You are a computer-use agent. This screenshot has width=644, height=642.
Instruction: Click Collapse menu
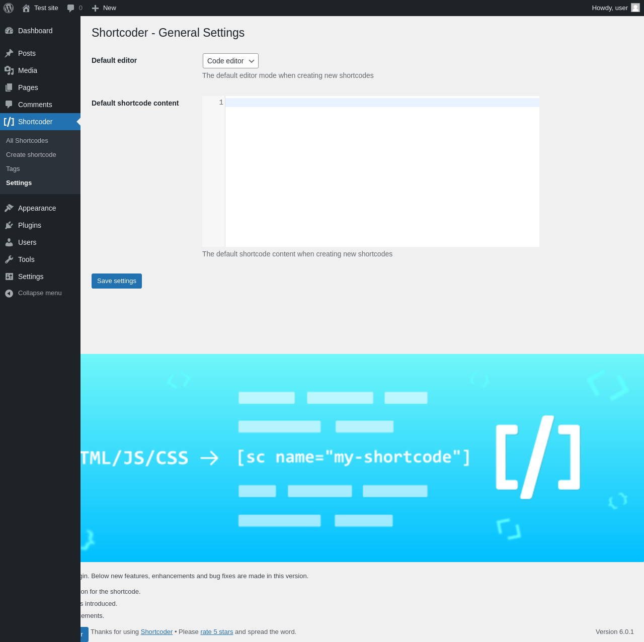pos(40,293)
